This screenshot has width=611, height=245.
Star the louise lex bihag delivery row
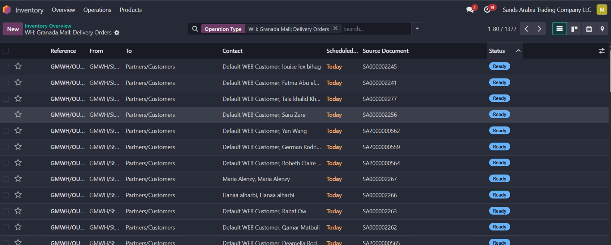(x=18, y=66)
